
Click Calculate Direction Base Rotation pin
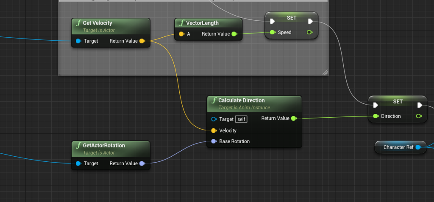click(x=214, y=141)
